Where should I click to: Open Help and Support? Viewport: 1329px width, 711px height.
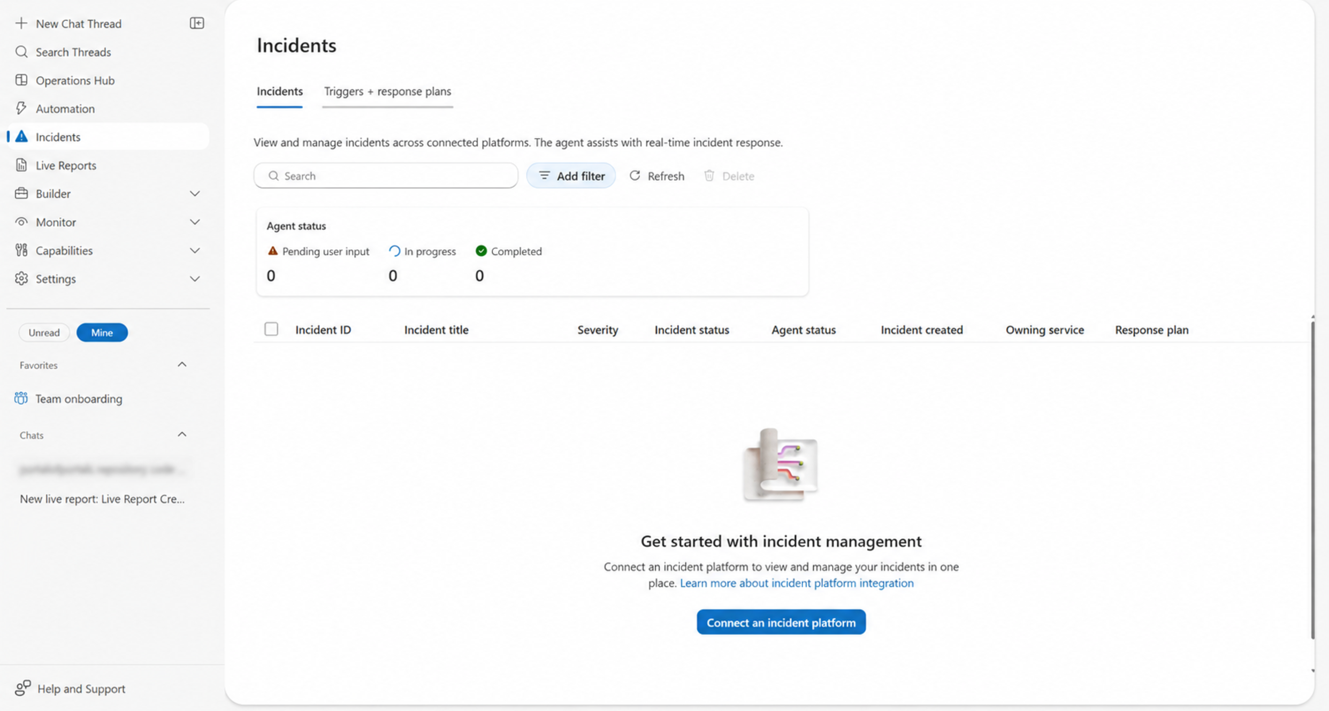(70, 688)
